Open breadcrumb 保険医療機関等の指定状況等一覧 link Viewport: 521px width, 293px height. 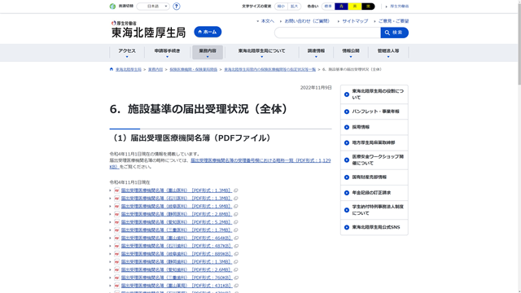[269, 69]
